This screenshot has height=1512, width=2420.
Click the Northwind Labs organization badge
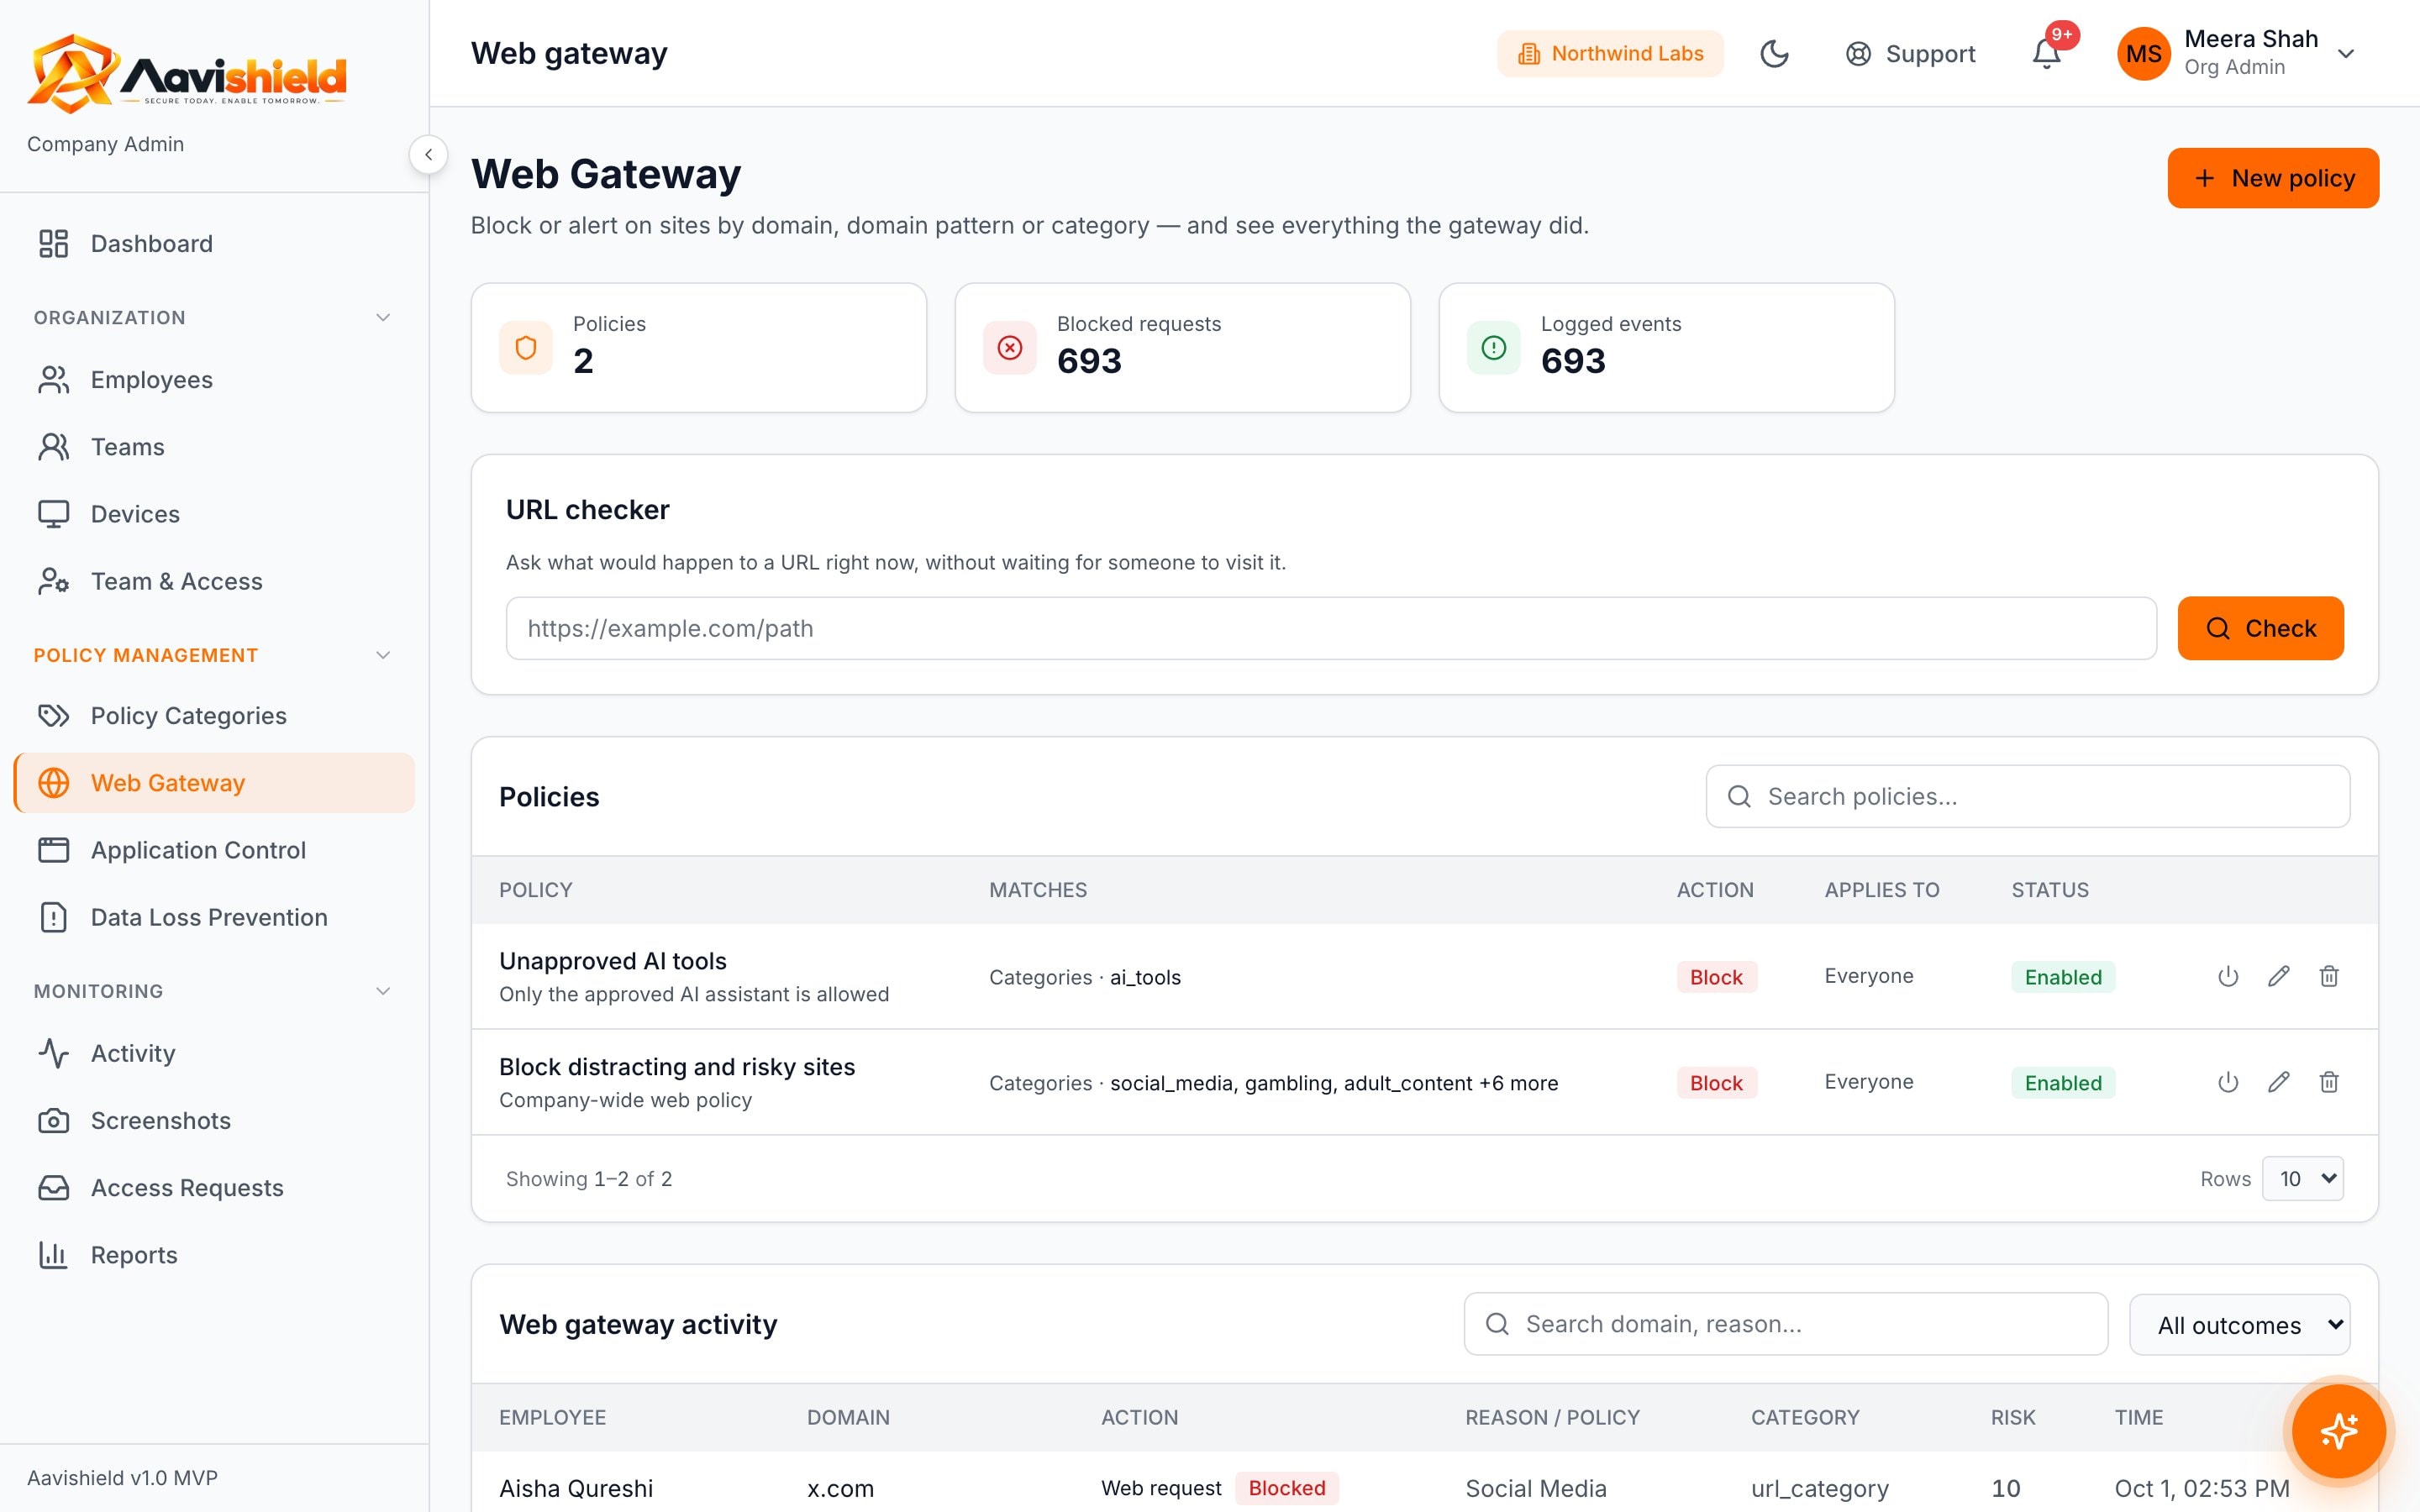(1610, 53)
